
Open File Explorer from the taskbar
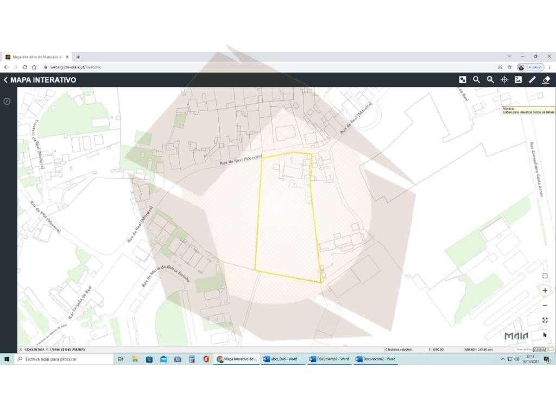(135, 359)
